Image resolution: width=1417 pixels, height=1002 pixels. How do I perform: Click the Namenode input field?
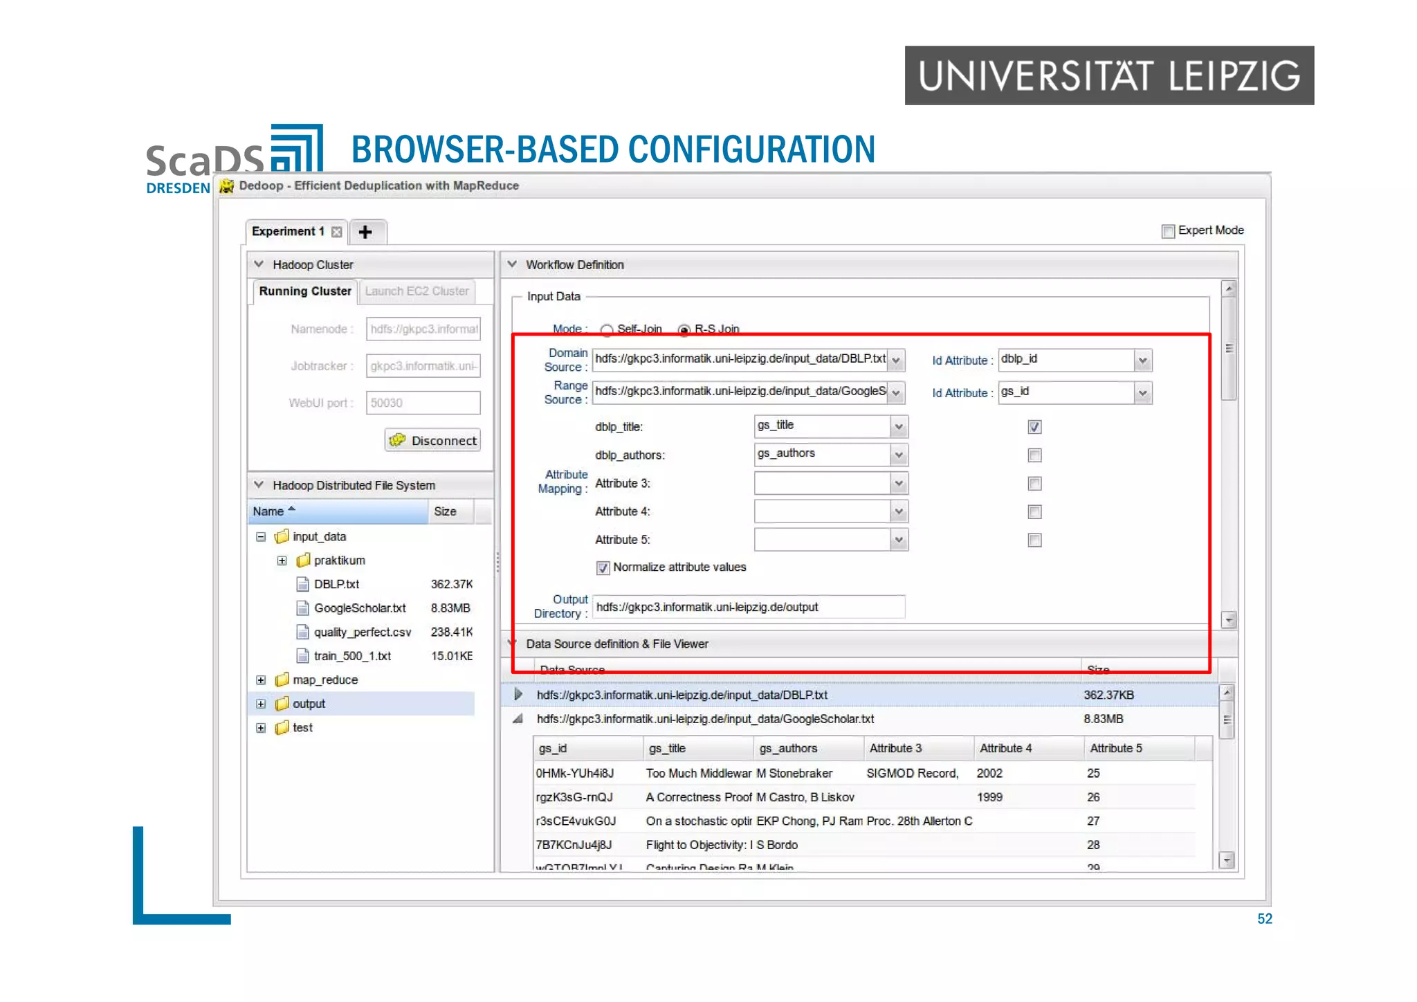[423, 329]
